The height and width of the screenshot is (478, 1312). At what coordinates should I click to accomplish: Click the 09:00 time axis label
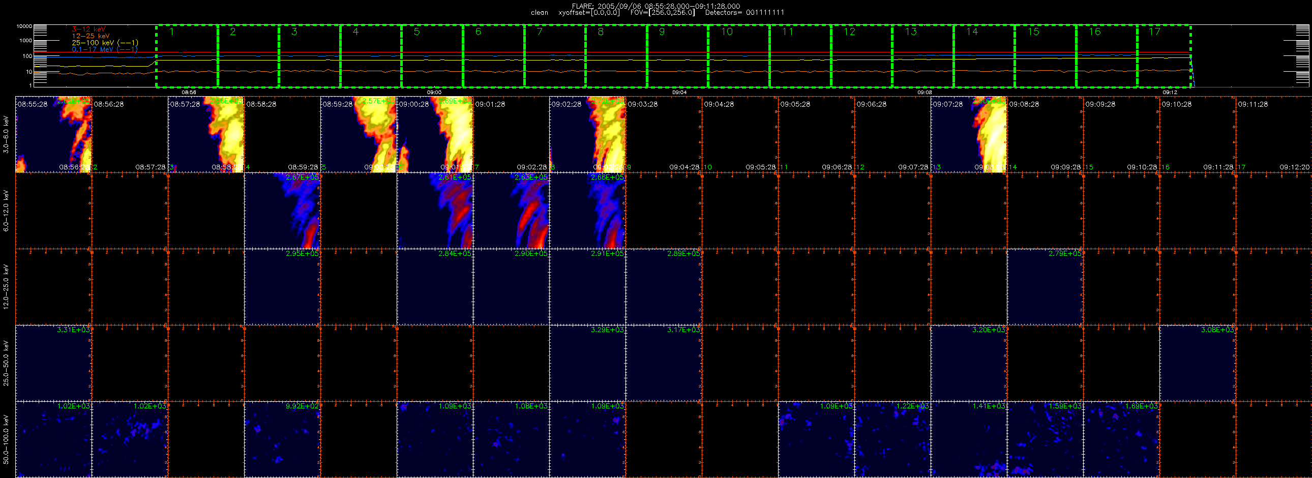(434, 93)
